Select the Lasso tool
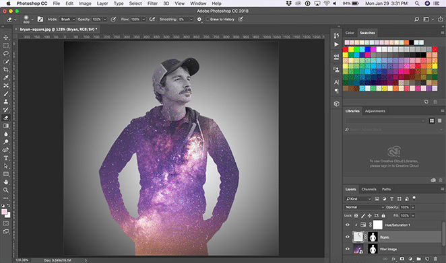The image size is (446, 263). click(5, 53)
